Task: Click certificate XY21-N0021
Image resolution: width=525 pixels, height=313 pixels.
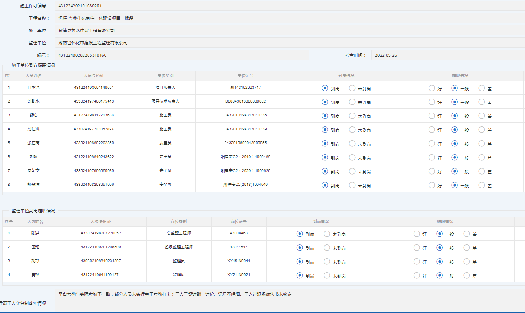Action: 239,275
